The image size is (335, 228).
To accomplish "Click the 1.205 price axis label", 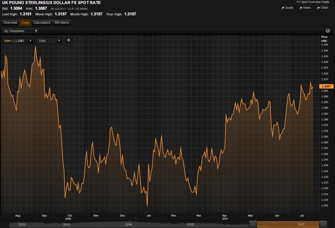I will (x=325, y=206).
